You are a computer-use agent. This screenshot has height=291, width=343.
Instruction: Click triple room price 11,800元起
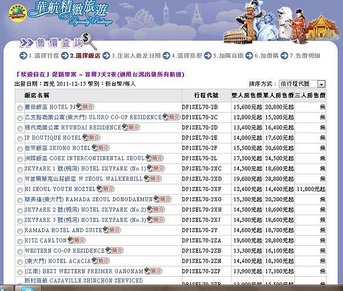(x=311, y=189)
